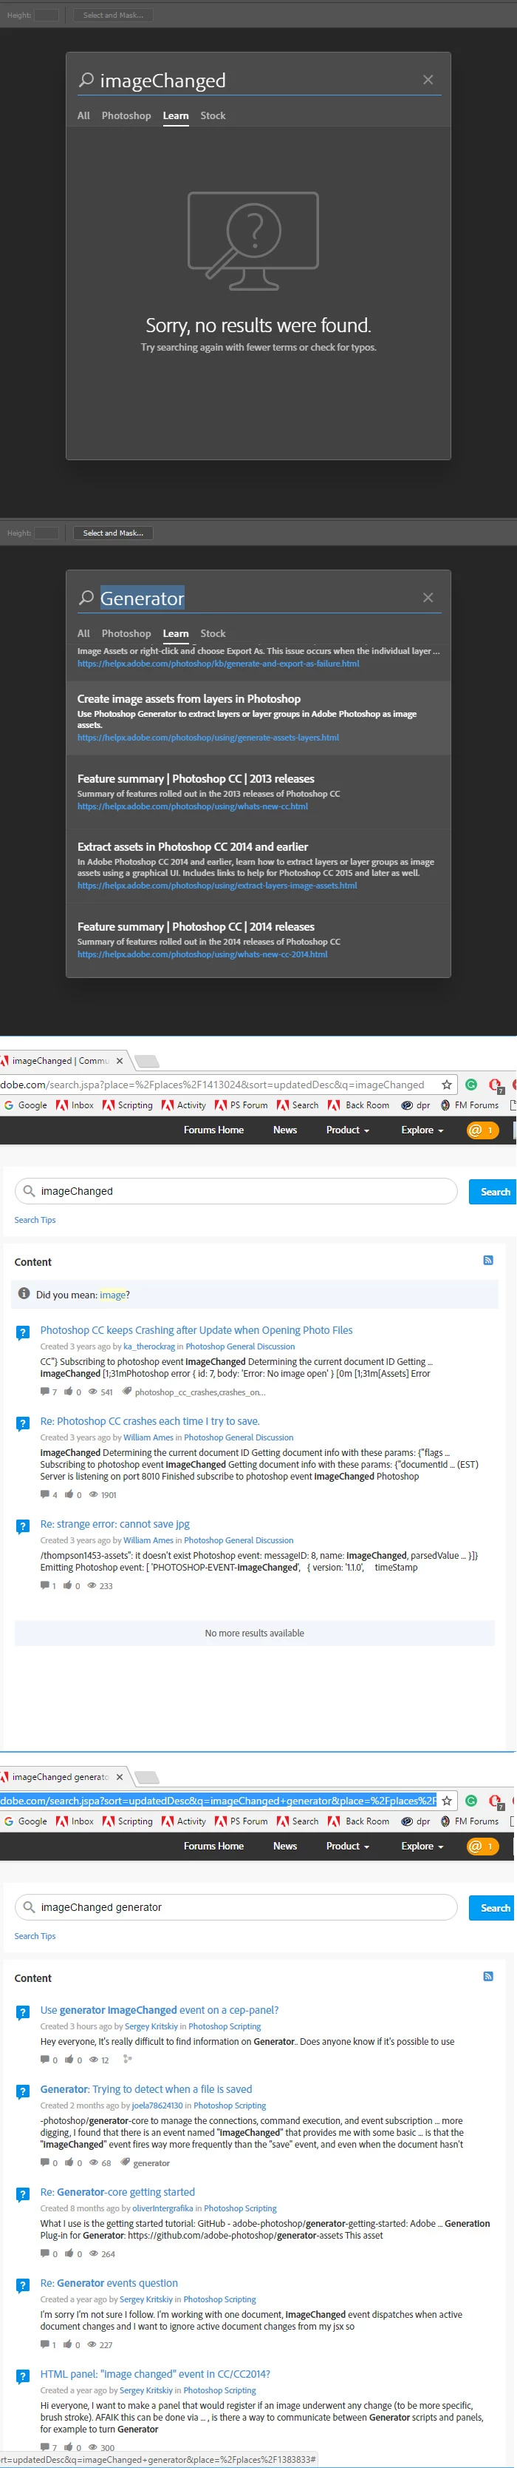Image resolution: width=517 pixels, height=2468 pixels.
Task: Expand the Explore menu in imageChanged | Commu window
Action: [x=422, y=1130]
